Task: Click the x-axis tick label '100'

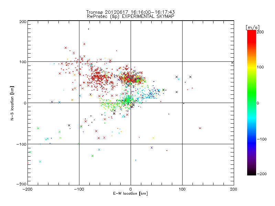Action: tap(182, 189)
